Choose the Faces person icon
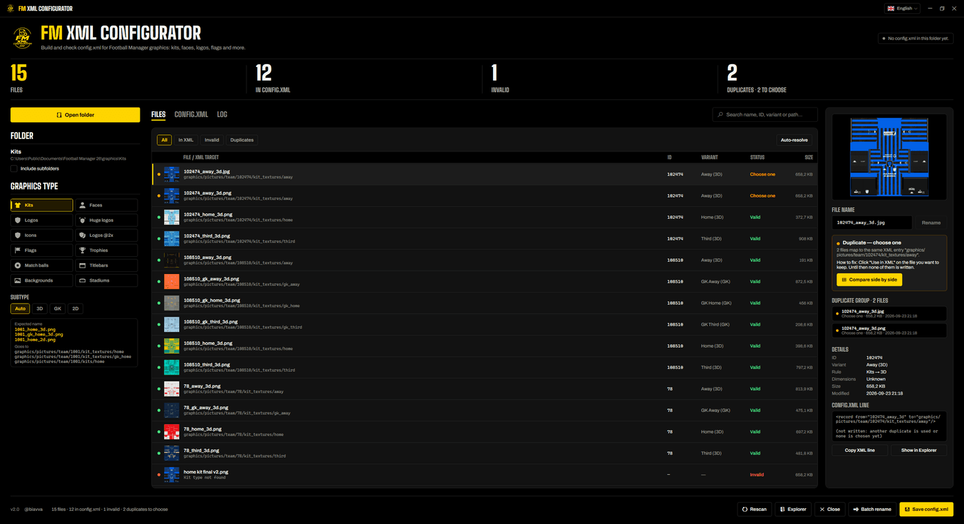 pos(82,205)
